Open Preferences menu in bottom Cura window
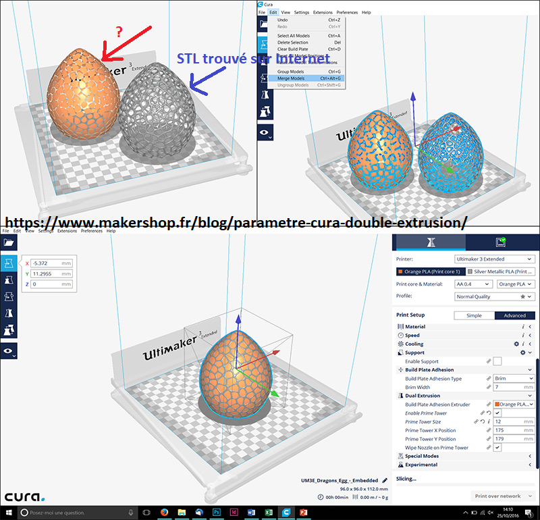The image size is (540, 520). click(x=92, y=231)
